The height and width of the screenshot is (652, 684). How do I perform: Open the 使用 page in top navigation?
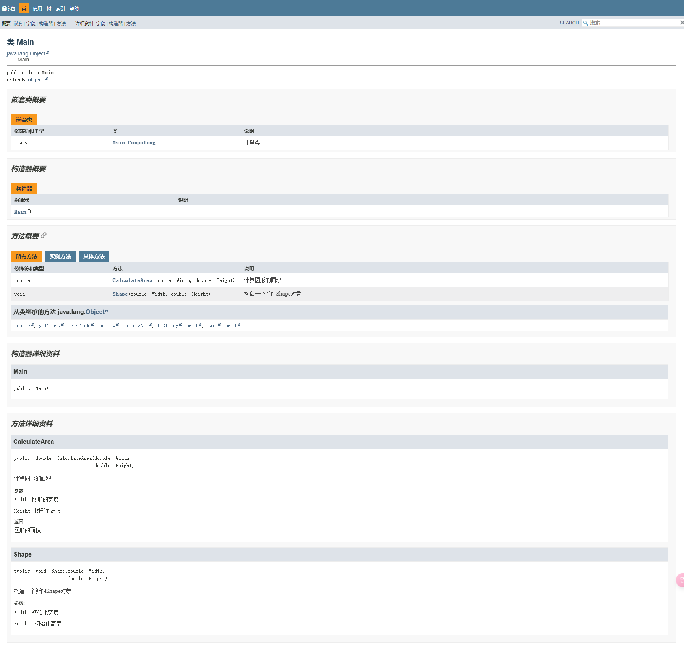click(x=37, y=8)
